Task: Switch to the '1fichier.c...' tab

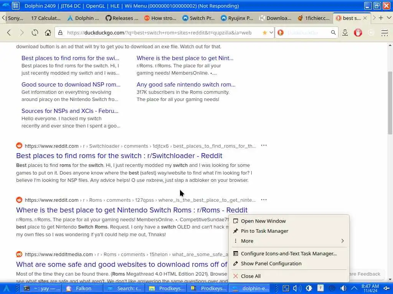Action: pyautogui.click(x=314, y=18)
